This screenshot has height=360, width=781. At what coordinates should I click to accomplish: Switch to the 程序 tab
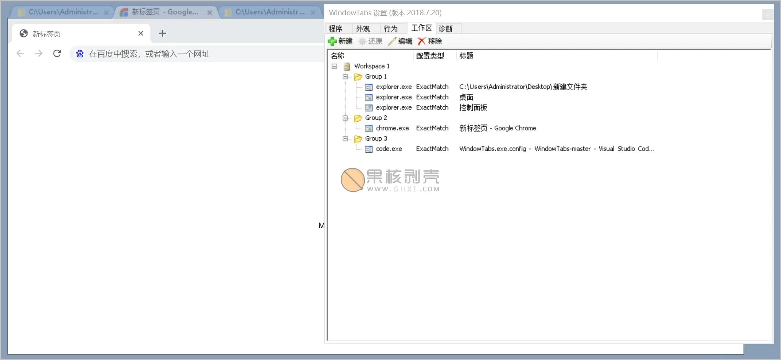coord(336,28)
